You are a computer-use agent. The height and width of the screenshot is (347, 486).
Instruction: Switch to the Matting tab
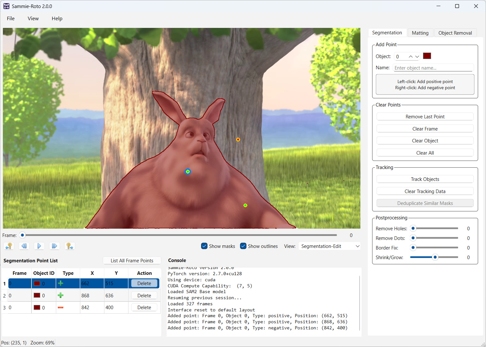click(x=420, y=33)
